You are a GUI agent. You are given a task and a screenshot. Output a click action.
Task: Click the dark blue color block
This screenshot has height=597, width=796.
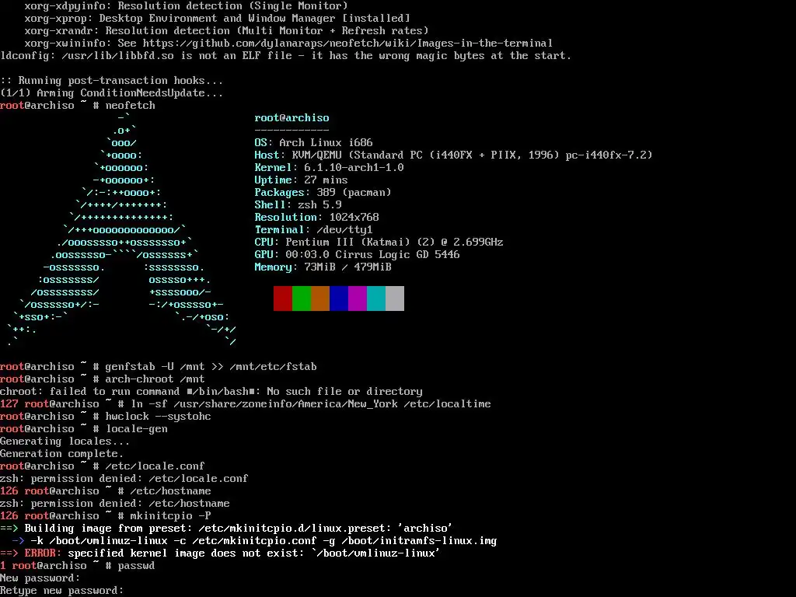coord(339,298)
